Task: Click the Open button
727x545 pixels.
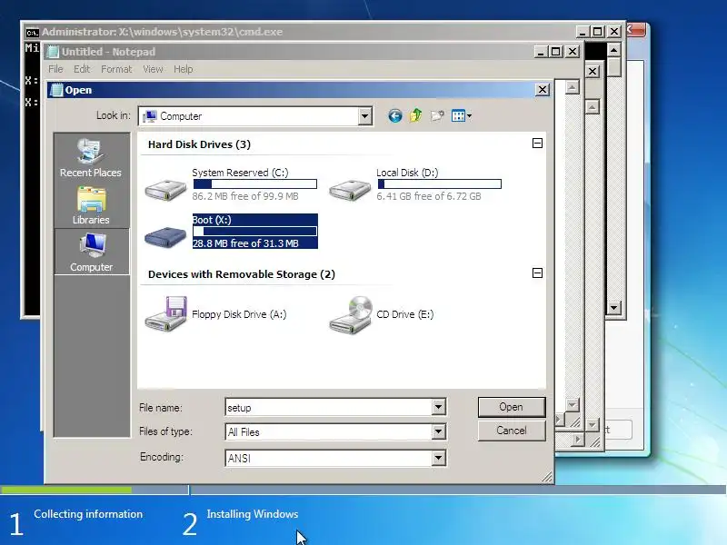Action: coord(512,407)
